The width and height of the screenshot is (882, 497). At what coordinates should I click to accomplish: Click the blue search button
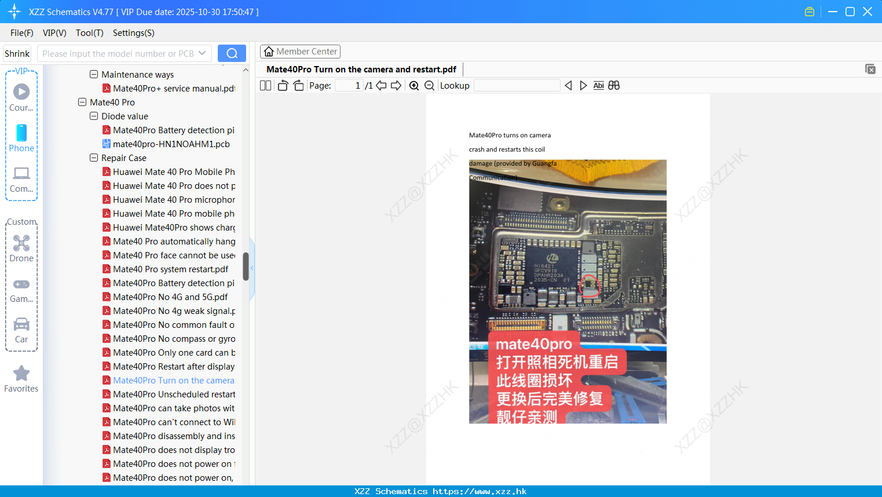(x=232, y=53)
